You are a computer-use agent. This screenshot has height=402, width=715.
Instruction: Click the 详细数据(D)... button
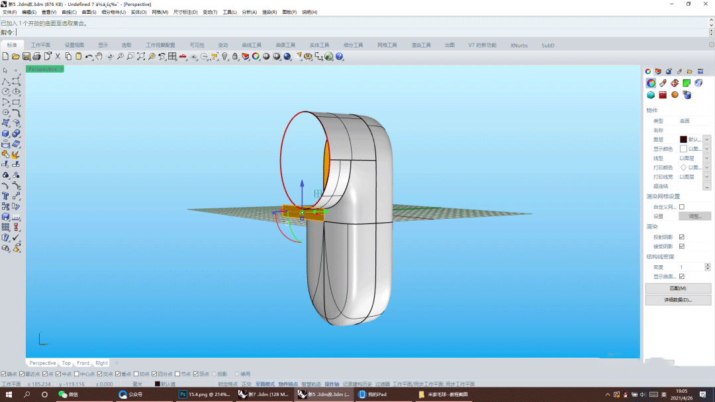(678, 300)
